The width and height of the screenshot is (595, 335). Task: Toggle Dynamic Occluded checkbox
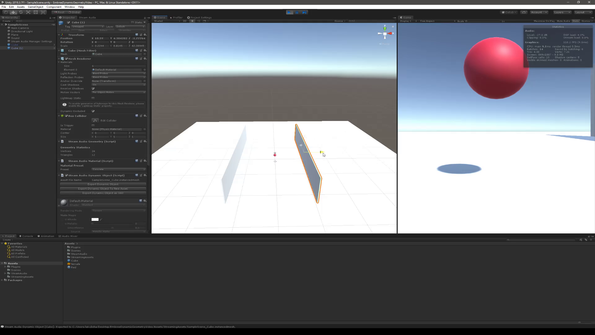[x=93, y=111]
